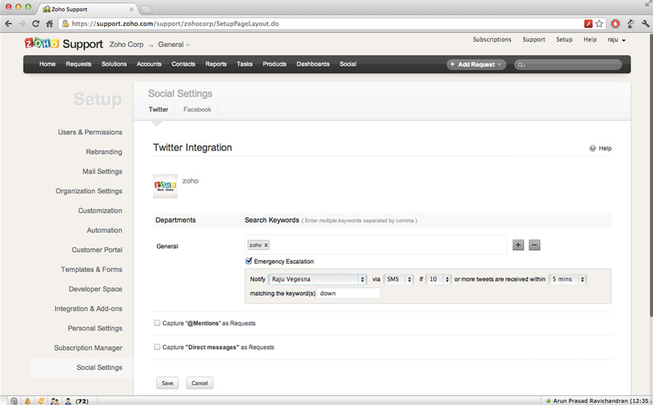Open Customer Portal in the sidebar
This screenshot has height=405, width=653.
click(x=97, y=250)
